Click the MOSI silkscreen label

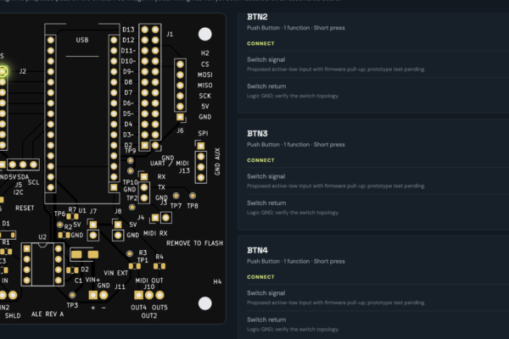(x=204, y=75)
